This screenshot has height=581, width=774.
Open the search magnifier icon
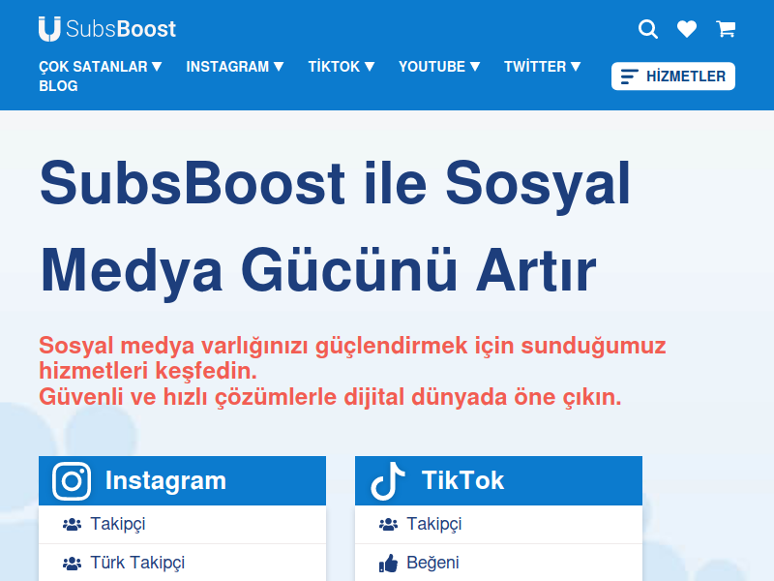(x=647, y=29)
